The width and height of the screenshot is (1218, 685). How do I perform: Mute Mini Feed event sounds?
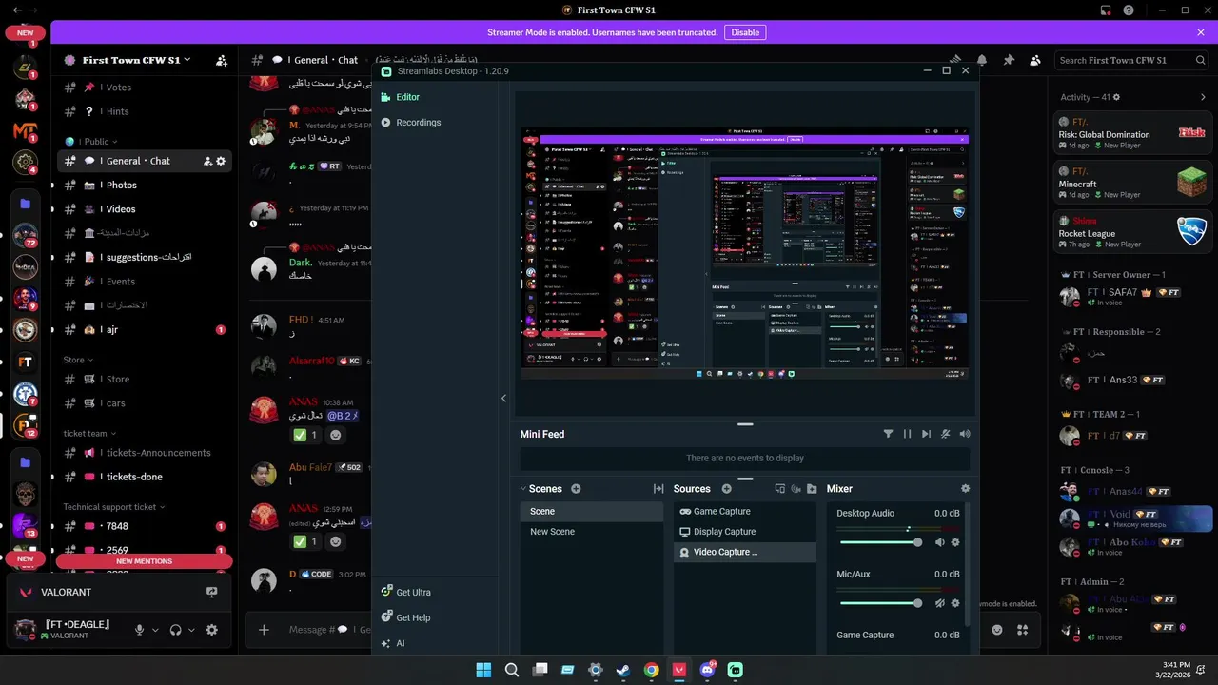pyautogui.click(x=946, y=434)
